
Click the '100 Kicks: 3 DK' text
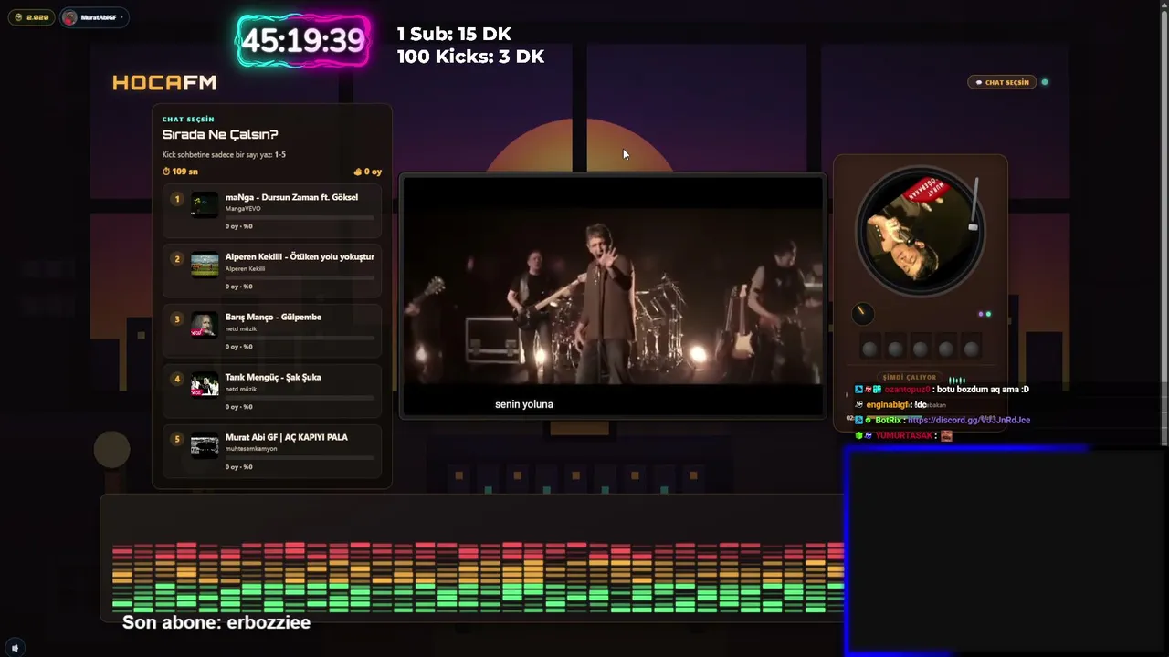coord(470,57)
